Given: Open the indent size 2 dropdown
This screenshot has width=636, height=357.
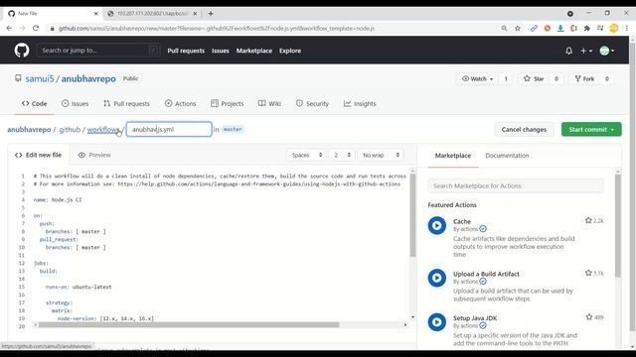Looking at the screenshot, I should pyautogui.click(x=342, y=155).
